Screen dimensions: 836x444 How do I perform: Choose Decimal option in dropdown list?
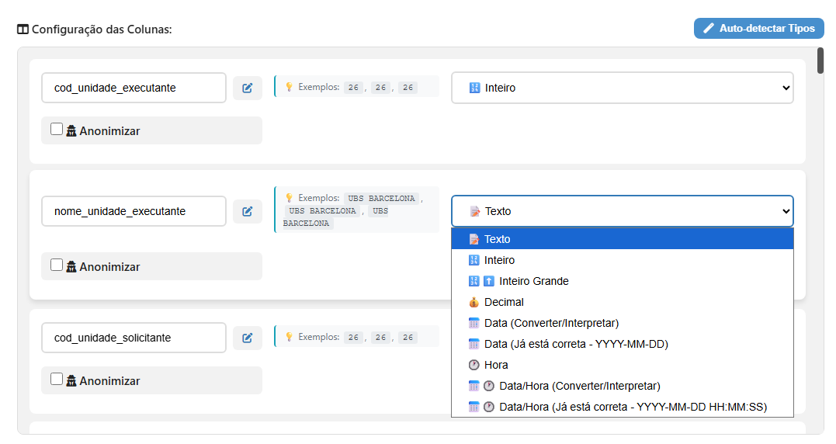(504, 302)
